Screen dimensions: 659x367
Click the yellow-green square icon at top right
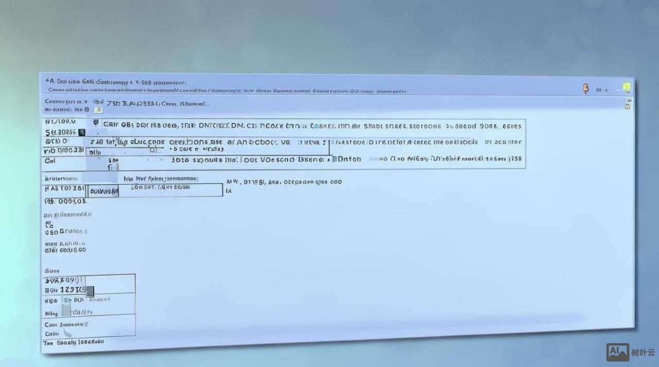tap(626, 87)
